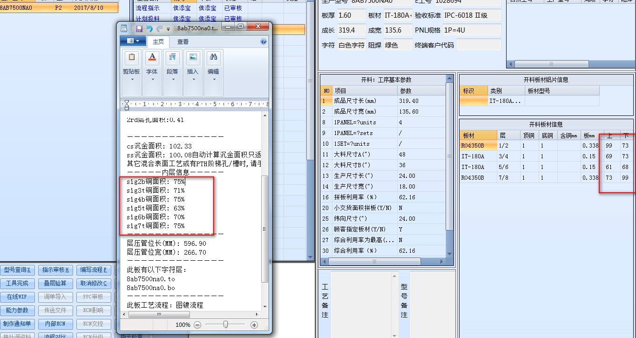The image size is (636, 338).
Task: Click the 编写流程 button
Action: click(x=94, y=270)
